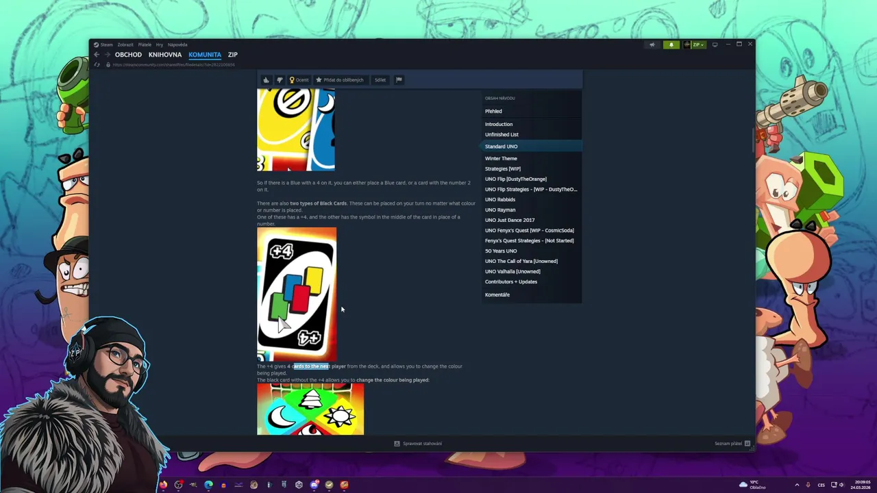Open Discord from the taskbar
The width and height of the screenshot is (877, 493).
pos(314,485)
